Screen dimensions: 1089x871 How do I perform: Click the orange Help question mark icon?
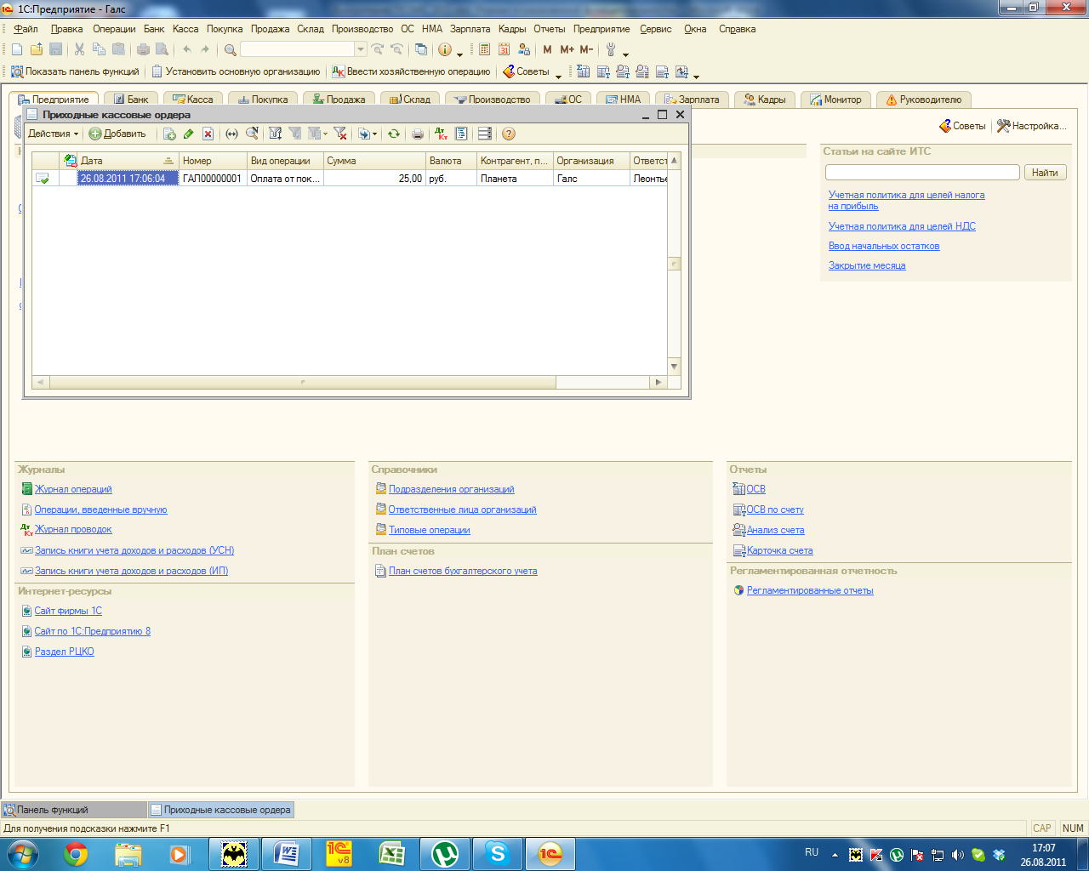point(509,134)
